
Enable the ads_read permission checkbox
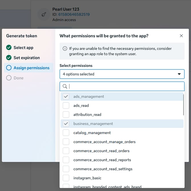[66, 106]
